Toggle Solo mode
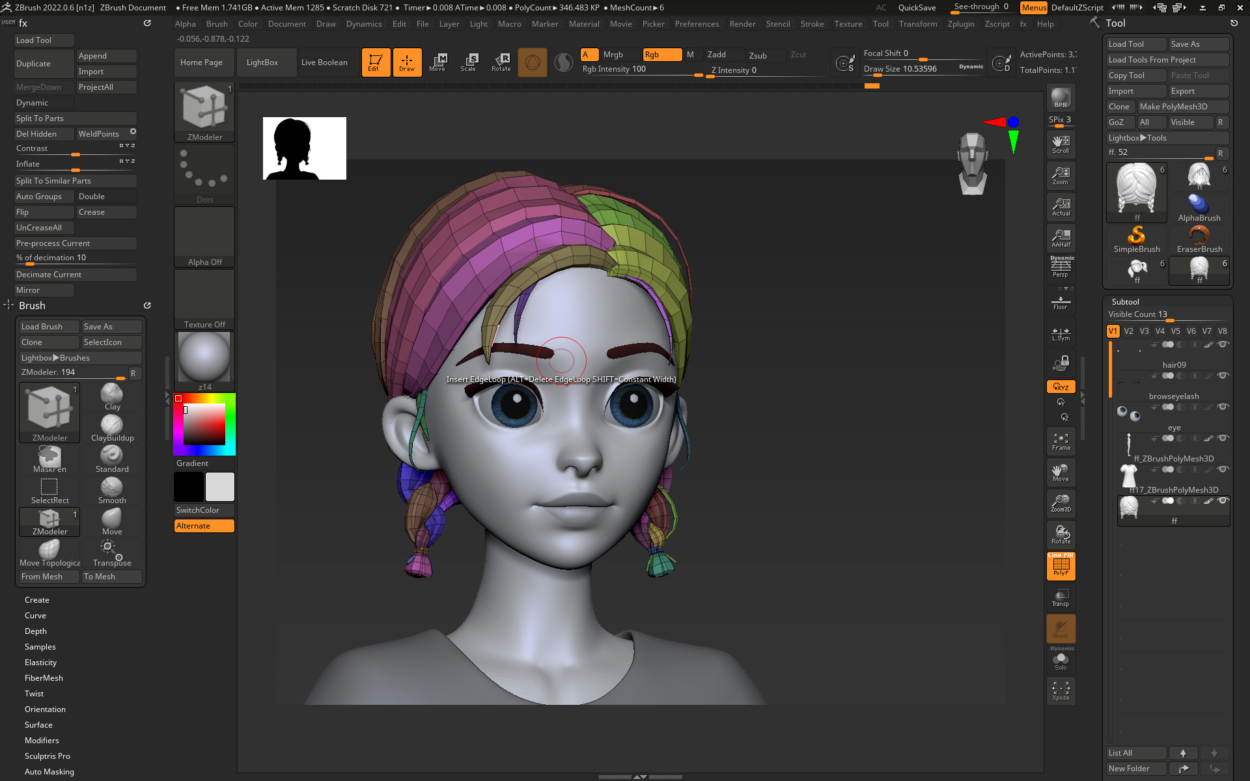Screen dimensions: 1250x781 point(1061,660)
